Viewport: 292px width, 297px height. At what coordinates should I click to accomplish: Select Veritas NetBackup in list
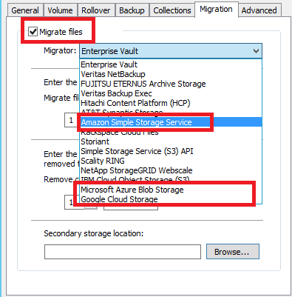171,74
